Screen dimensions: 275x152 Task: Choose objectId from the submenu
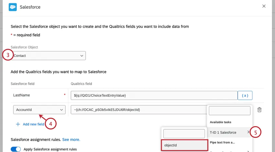pyautogui.click(x=184, y=146)
